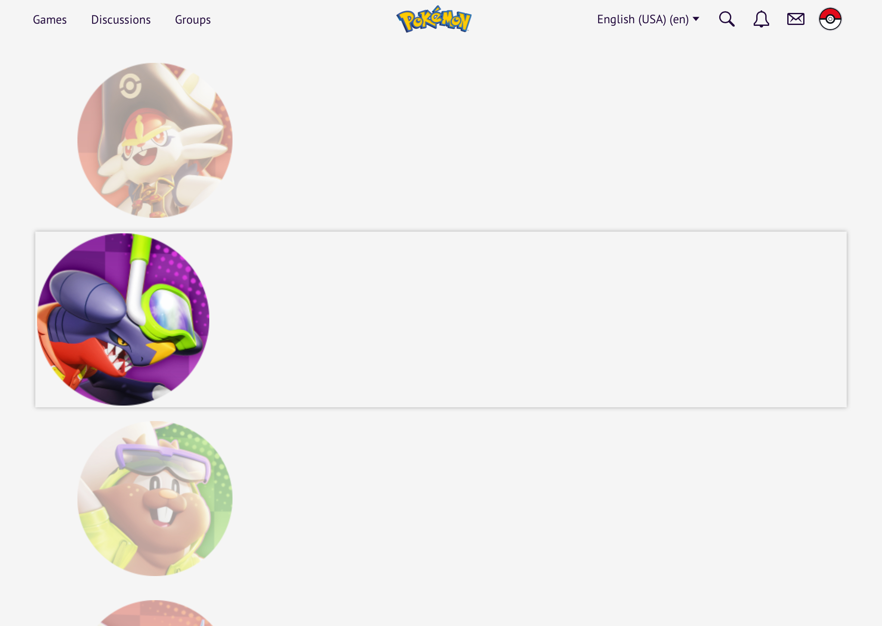This screenshot has width=882, height=626.
Task: Select the Cinderace pirate hat avatar
Action: (155, 140)
